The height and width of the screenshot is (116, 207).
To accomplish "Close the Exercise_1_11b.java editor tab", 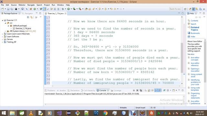I will click(x=65, y=14).
